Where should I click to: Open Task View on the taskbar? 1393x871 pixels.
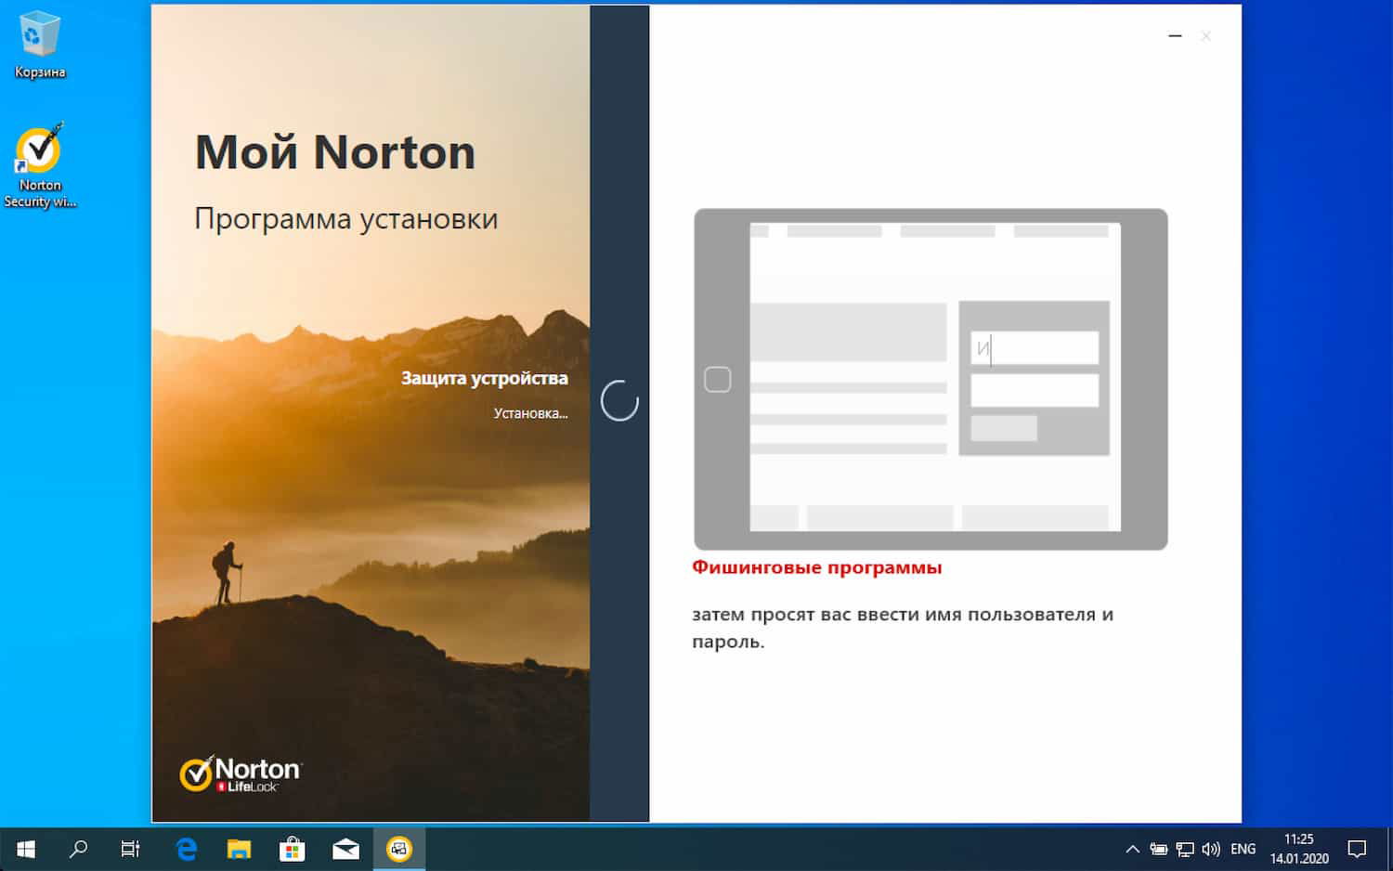click(x=131, y=849)
